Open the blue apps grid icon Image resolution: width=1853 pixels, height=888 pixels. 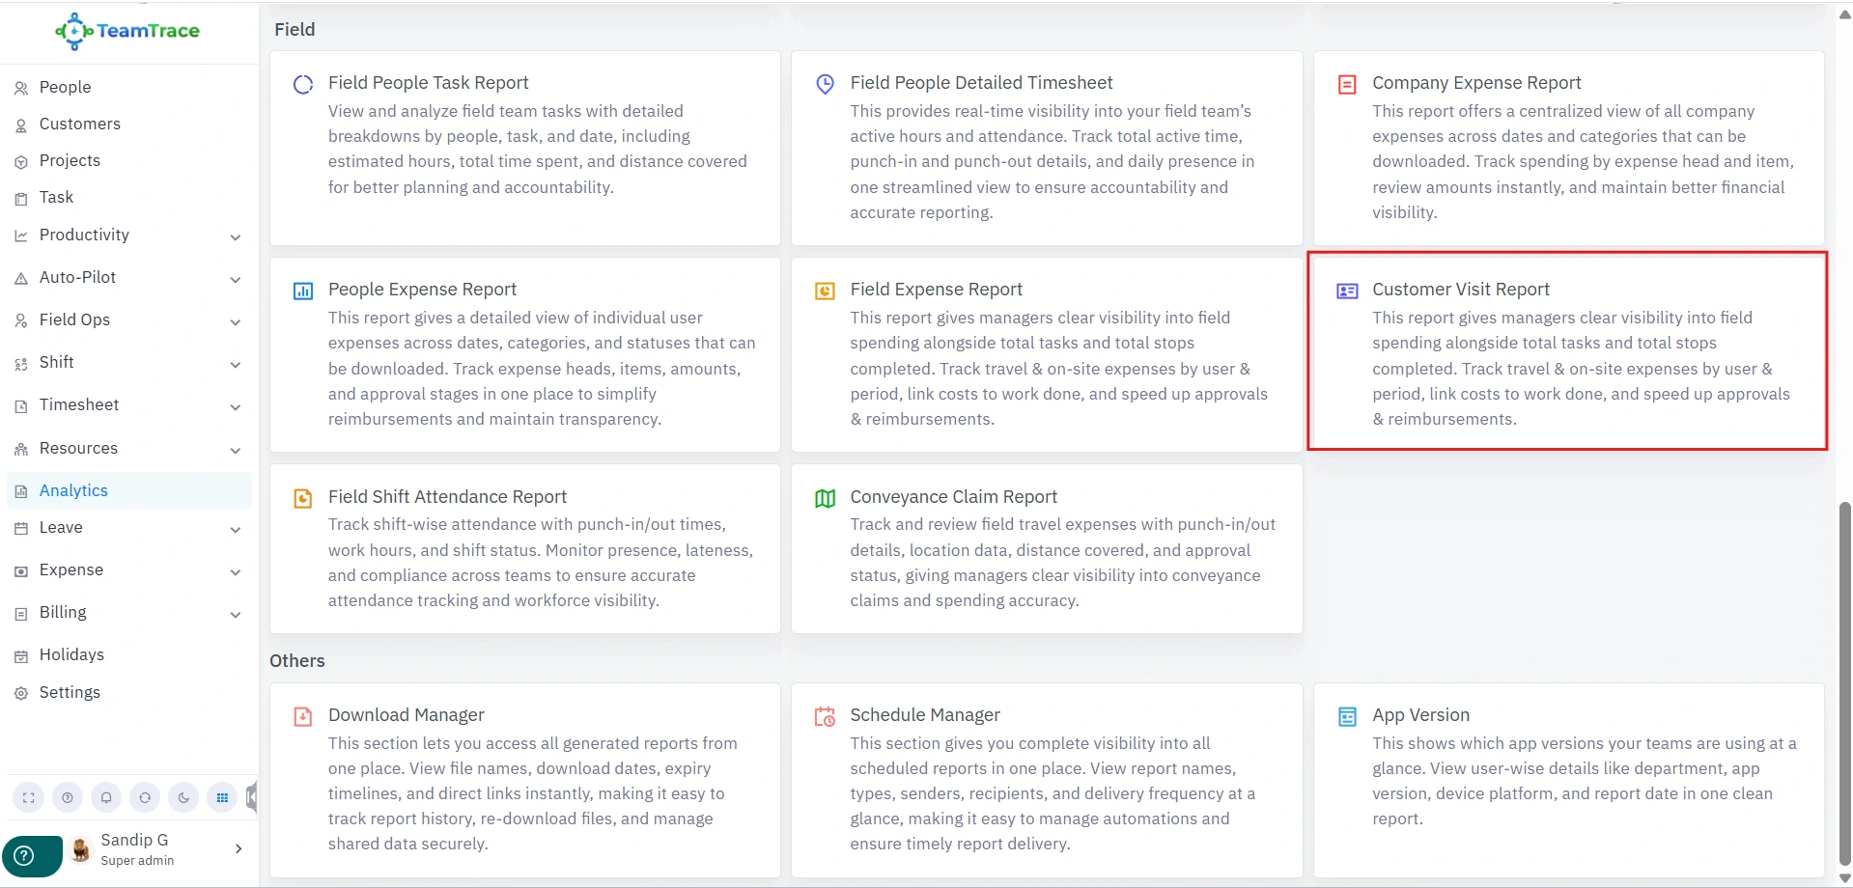(x=222, y=797)
